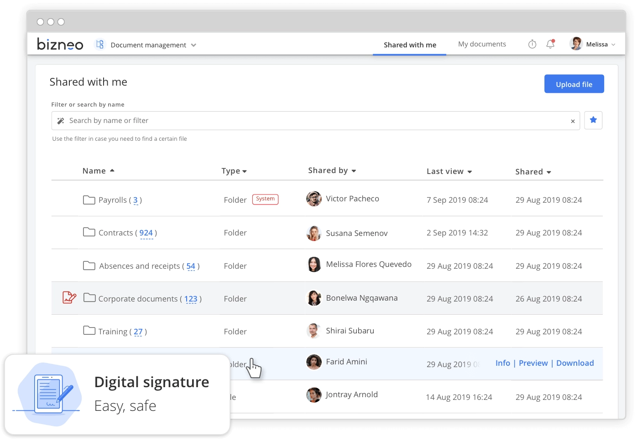Click the Payrolls folder name

click(x=113, y=200)
